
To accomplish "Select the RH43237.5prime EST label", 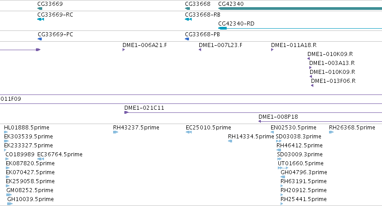I will [x=136, y=128].
